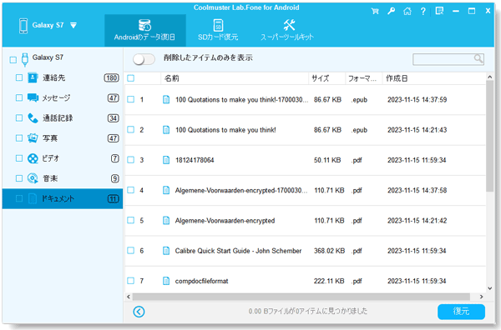Click the 写真 photos icon
This screenshot has width=501, height=330.
(x=33, y=138)
